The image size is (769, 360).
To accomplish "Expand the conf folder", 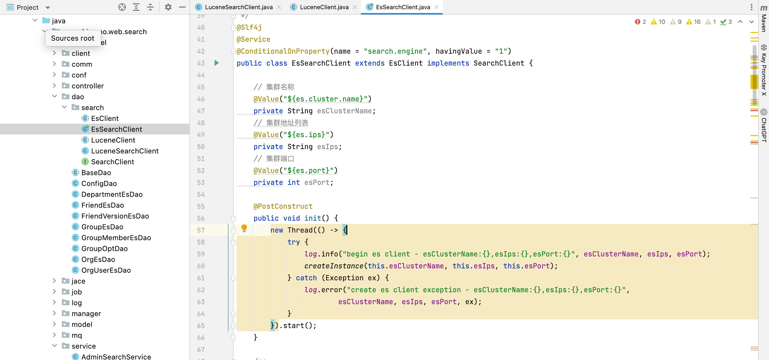I will [54, 75].
